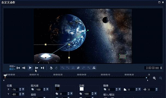
Task: Switch preview mode to 素材 (Clip)
Action: point(12,69)
